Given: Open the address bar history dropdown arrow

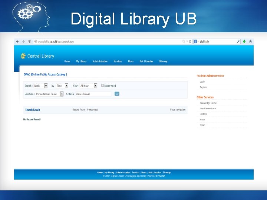Looking at the screenshot, I should [x=187, y=41].
